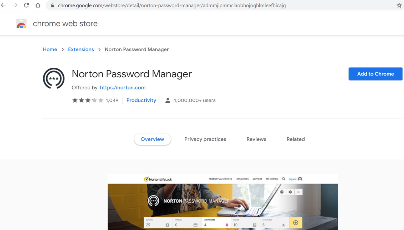Select the MY NORTON menu item
The width and height of the screenshot is (404, 230).
point(272,179)
